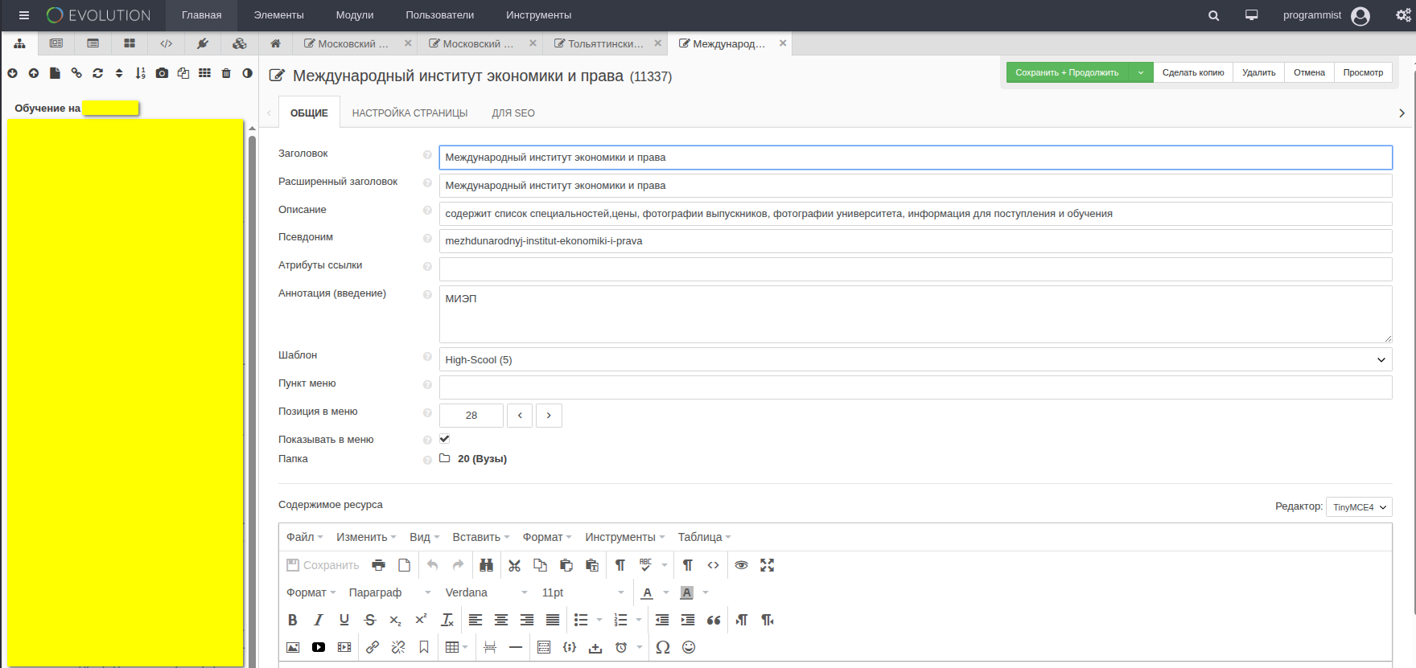Image resolution: width=1416 pixels, height=668 pixels.
Task: Click the binoculars find and replace icon
Action: click(486, 565)
